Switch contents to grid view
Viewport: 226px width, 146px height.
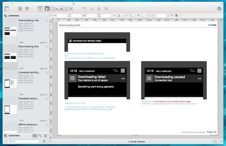(45, 136)
